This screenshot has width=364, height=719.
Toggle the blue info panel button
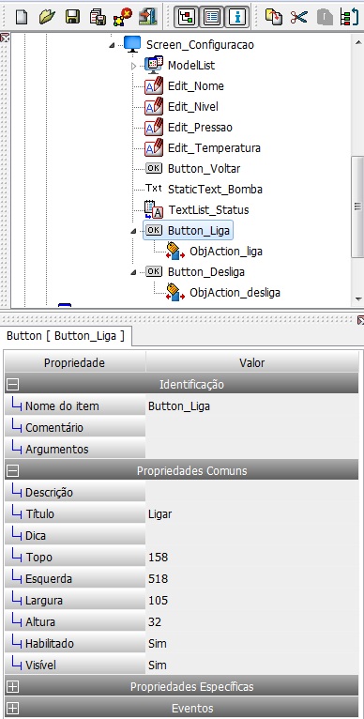[238, 18]
